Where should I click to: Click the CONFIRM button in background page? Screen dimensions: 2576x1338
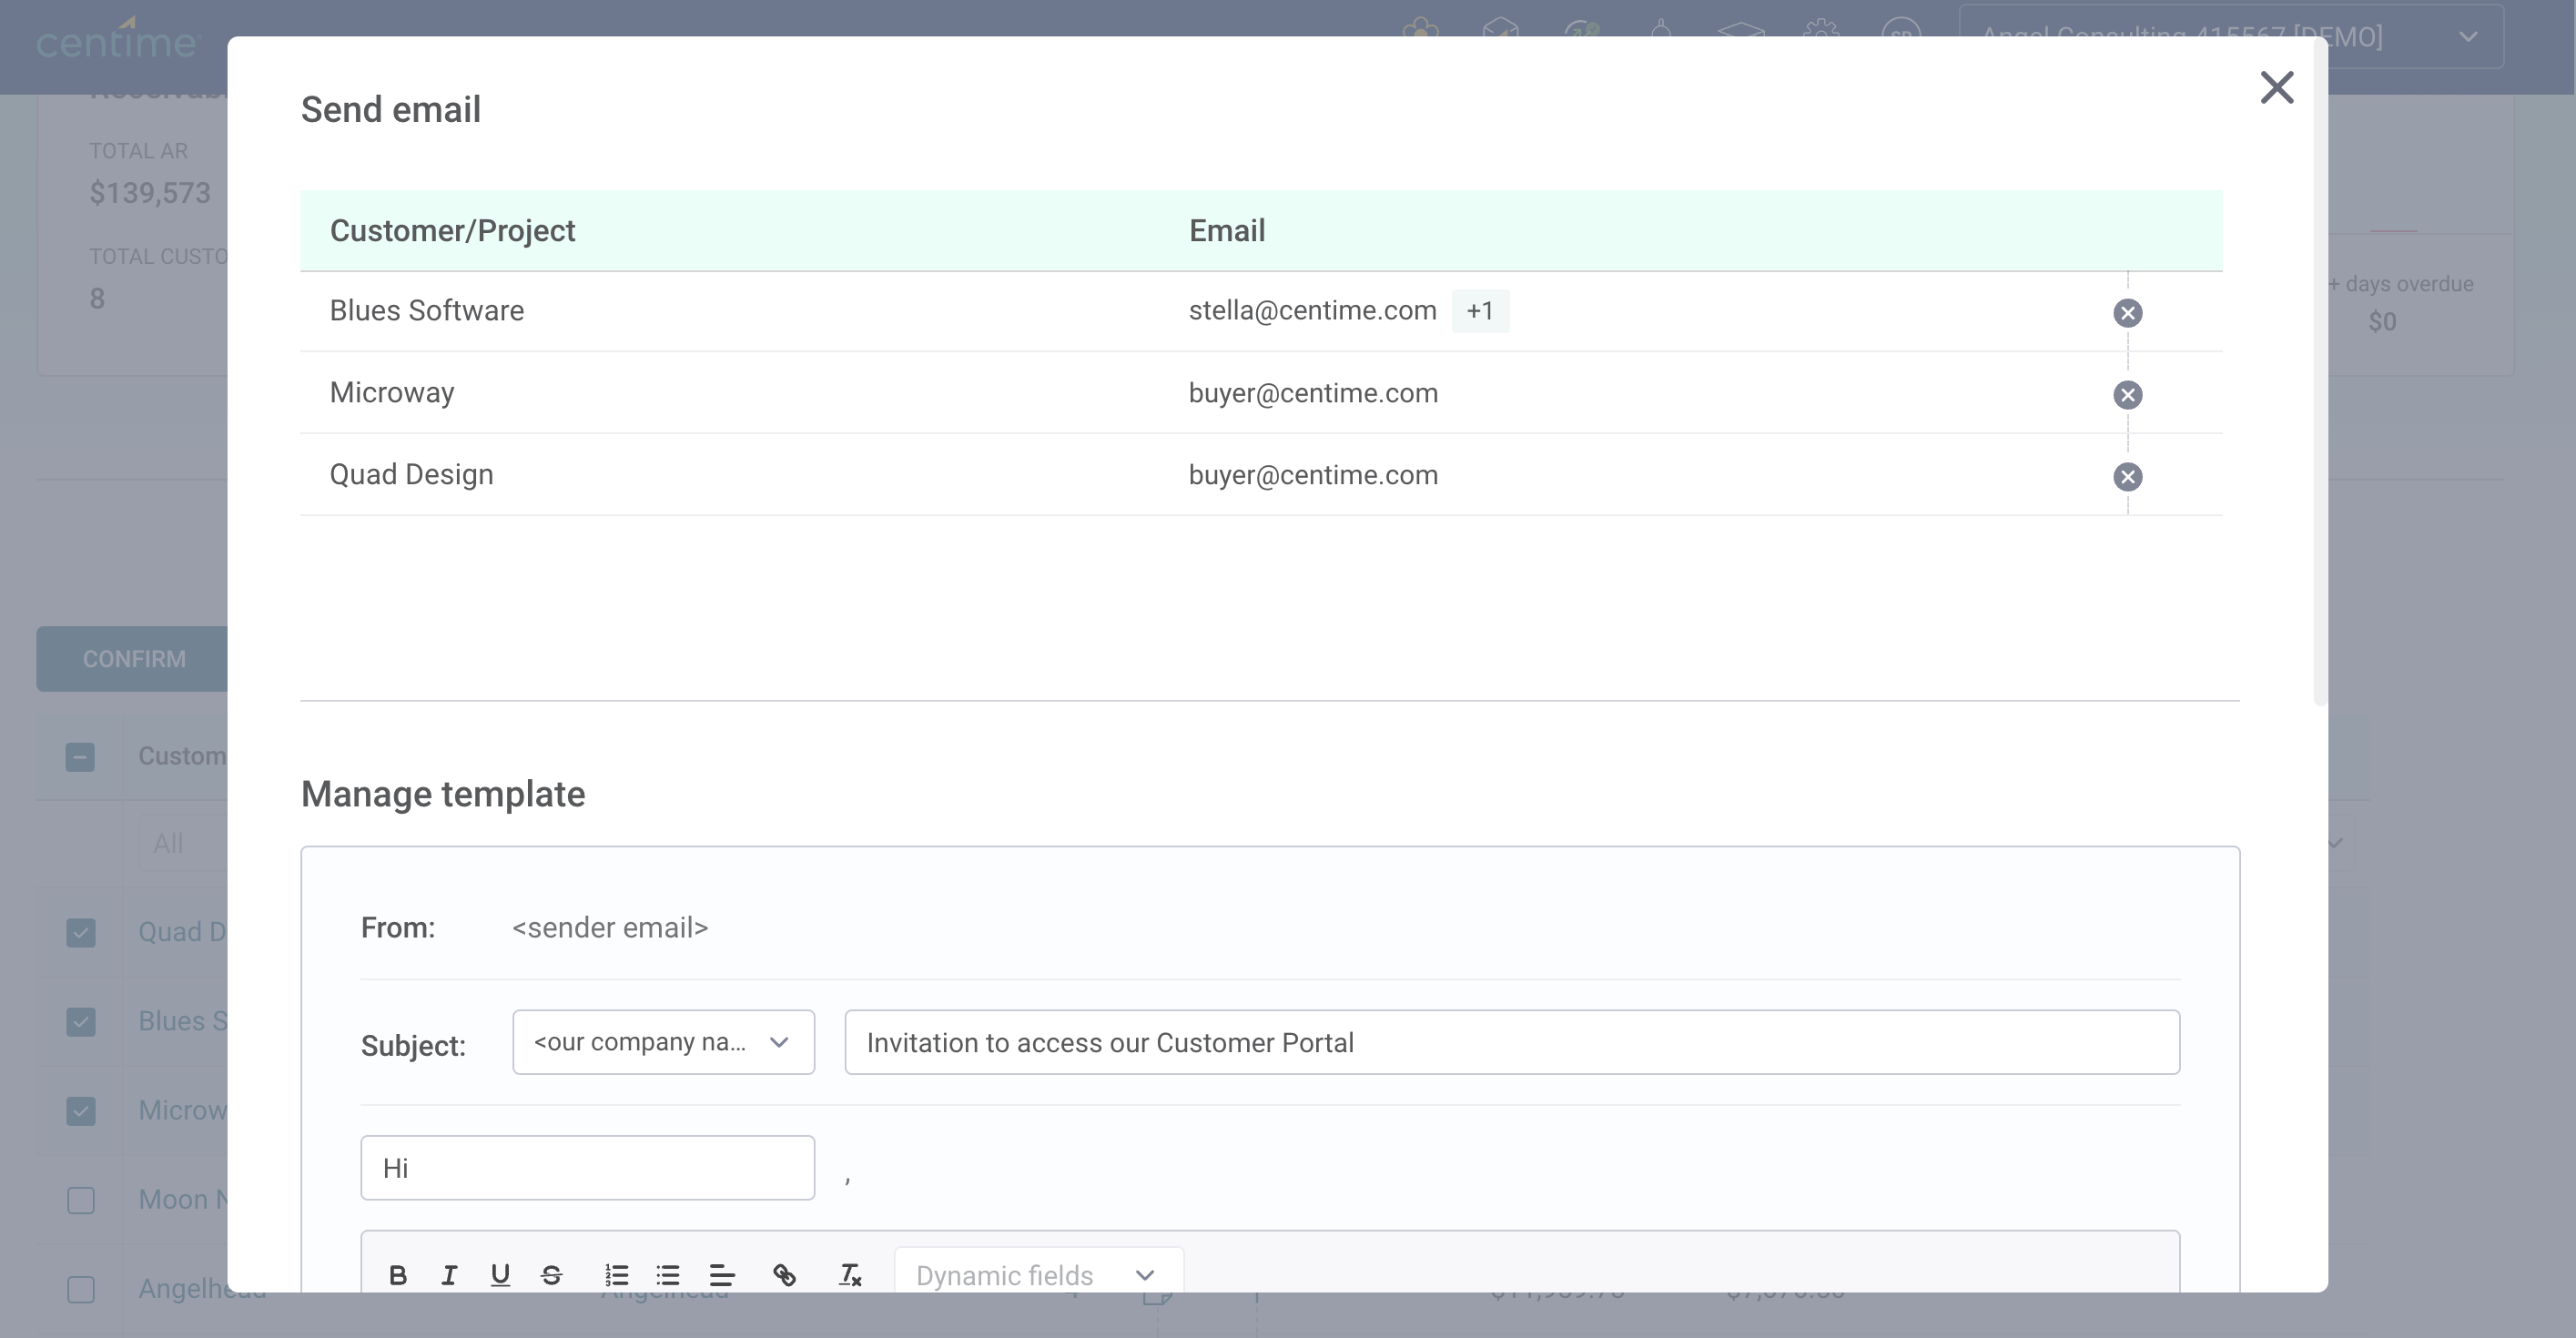[133, 659]
